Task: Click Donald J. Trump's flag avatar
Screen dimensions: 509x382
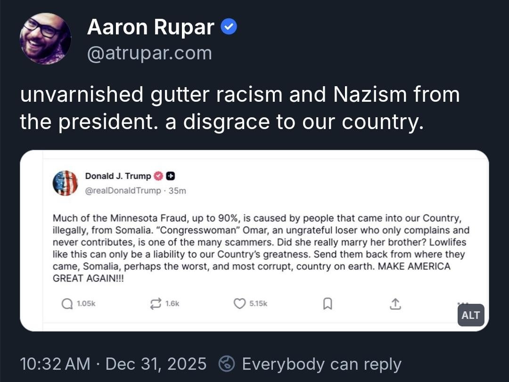Action: 65,183
